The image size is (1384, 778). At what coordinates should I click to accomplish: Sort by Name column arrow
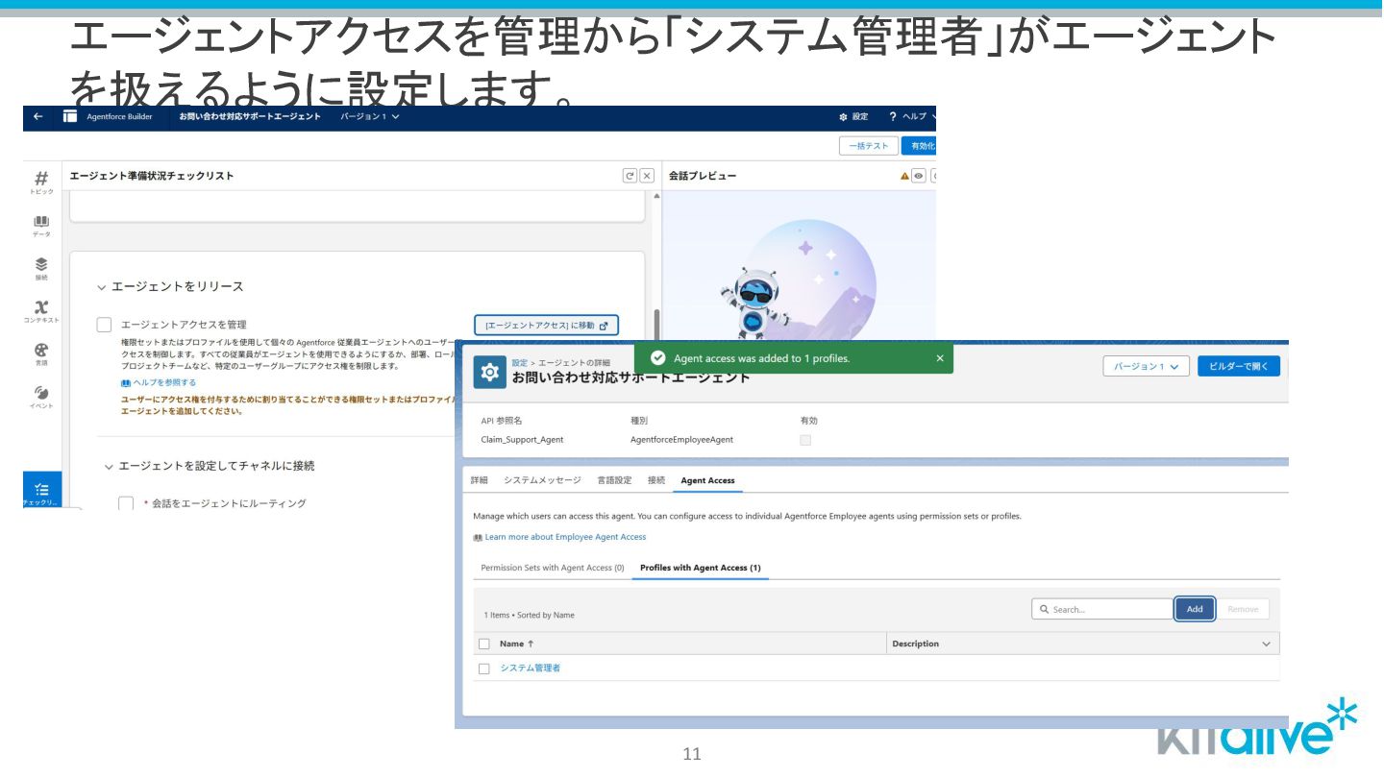(531, 644)
